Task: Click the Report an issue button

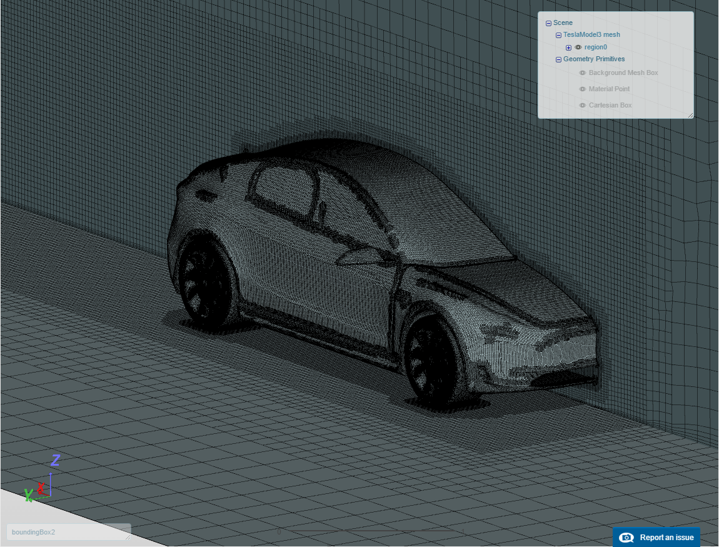Action: (656, 538)
